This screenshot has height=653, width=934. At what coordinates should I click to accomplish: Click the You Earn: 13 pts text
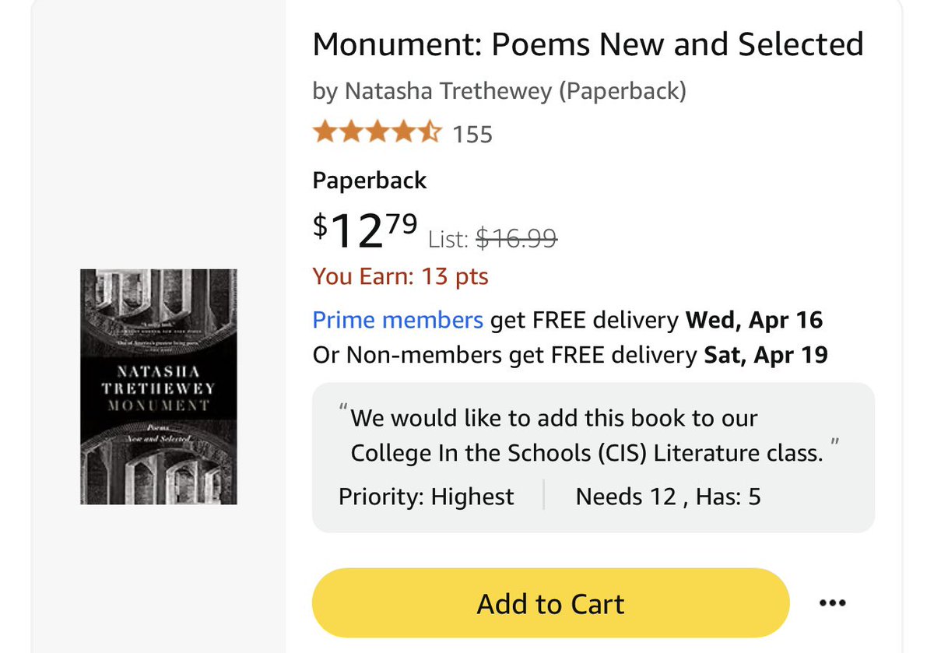[x=400, y=276]
